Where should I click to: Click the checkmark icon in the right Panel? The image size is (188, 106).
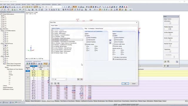tap(165, 62)
